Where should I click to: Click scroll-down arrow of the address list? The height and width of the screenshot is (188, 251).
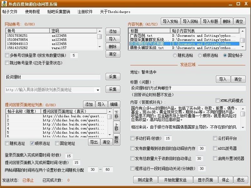tap(110, 135)
